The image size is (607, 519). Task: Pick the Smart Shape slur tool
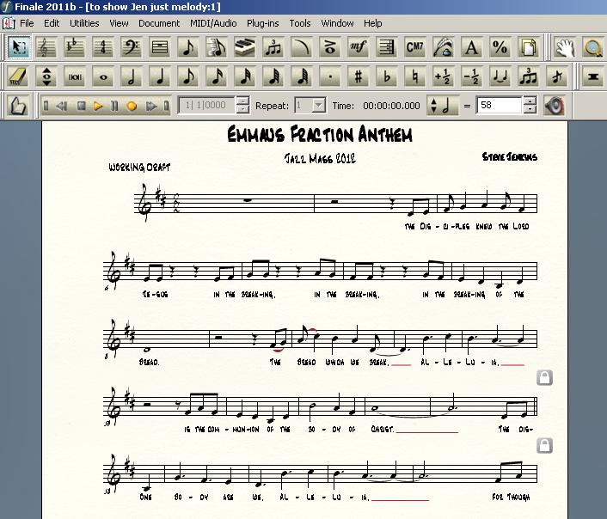pyautogui.click(x=302, y=47)
